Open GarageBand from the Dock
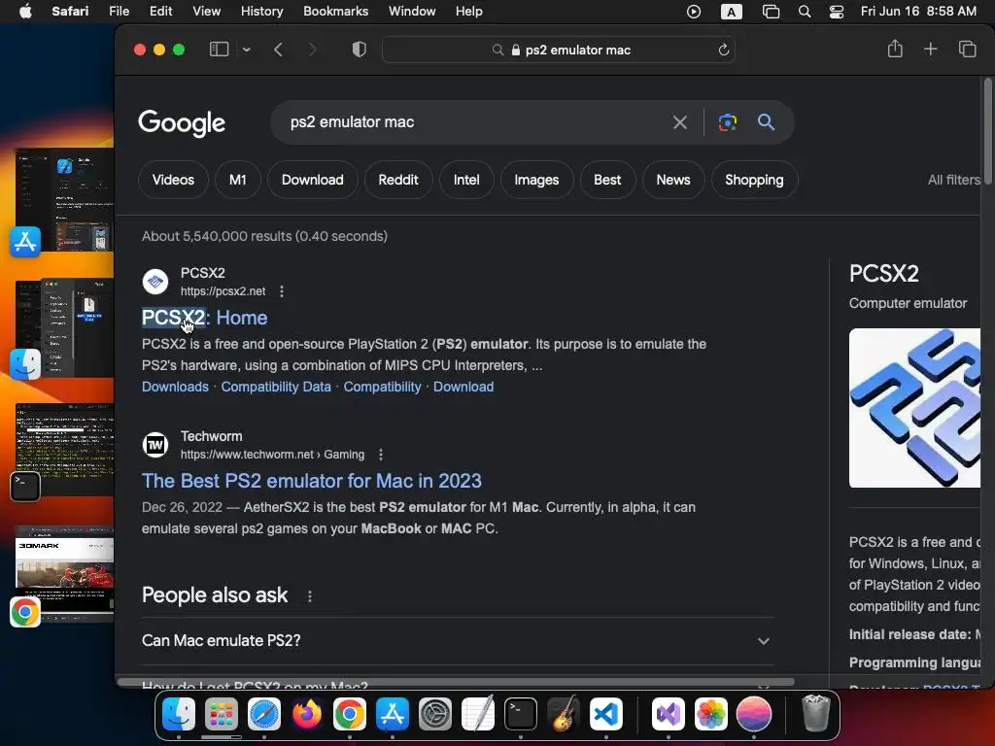This screenshot has height=746, width=995. tap(563, 714)
